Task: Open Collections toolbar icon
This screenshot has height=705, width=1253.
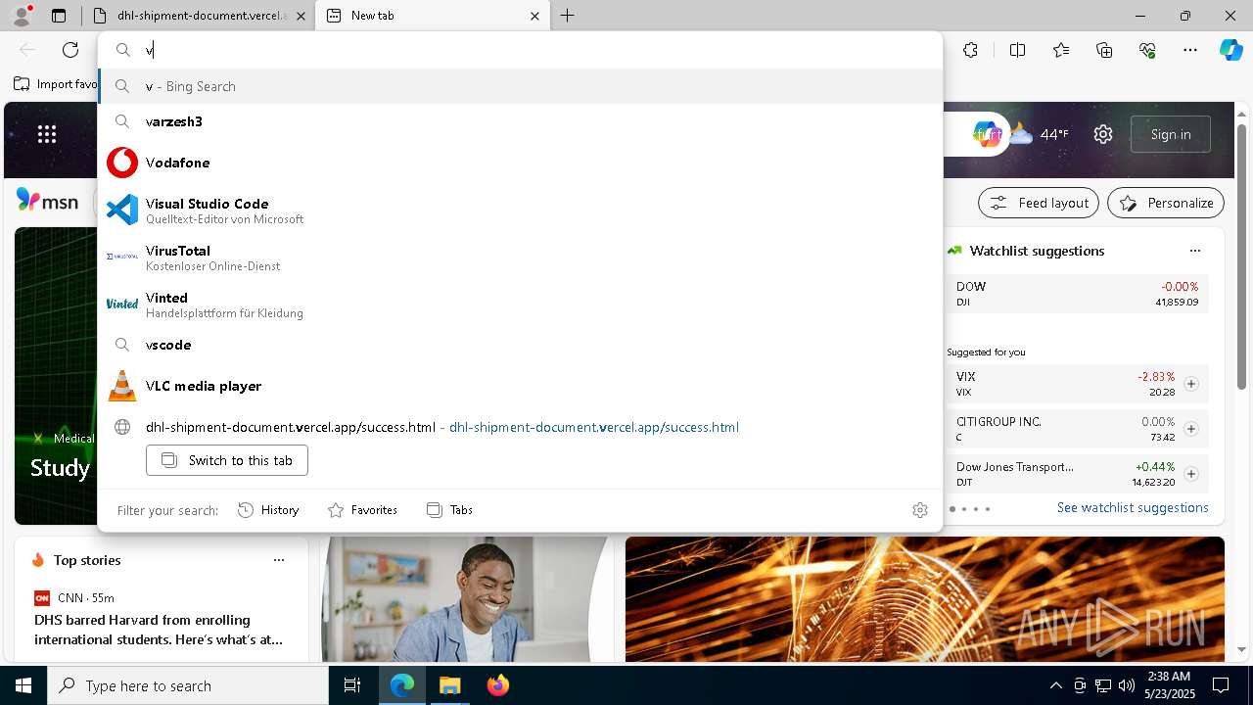Action: click(1104, 50)
